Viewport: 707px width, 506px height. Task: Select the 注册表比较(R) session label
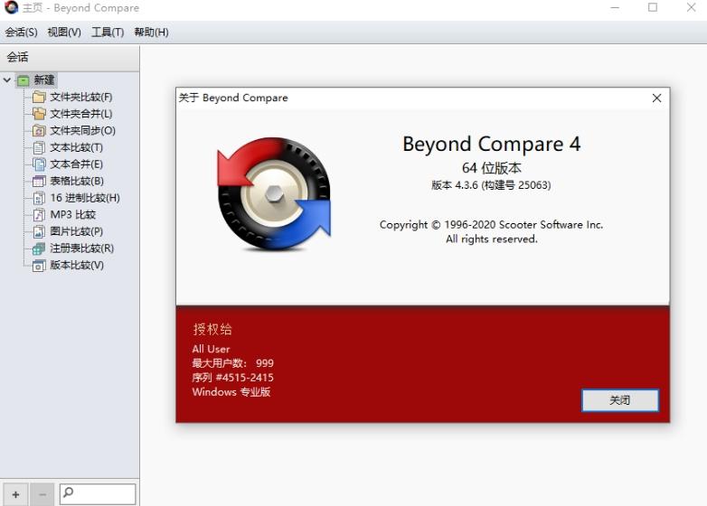pyautogui.click(x=81, y=248)
